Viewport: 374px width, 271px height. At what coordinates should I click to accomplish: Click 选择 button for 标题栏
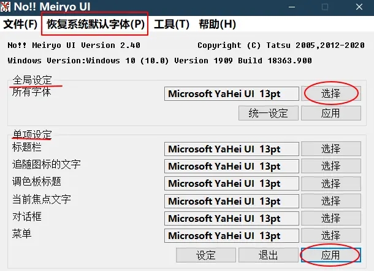pos(331,149)
